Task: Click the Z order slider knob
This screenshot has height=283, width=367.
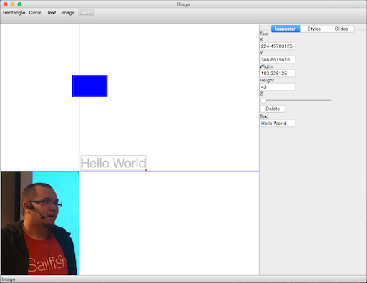Action: tap(263, 100)
